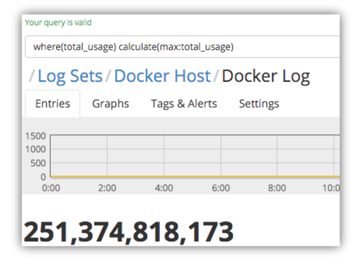Screen dimensions: 361x264
Task: Go to Docker Host breadcrumb link
Action: [162, 76]
